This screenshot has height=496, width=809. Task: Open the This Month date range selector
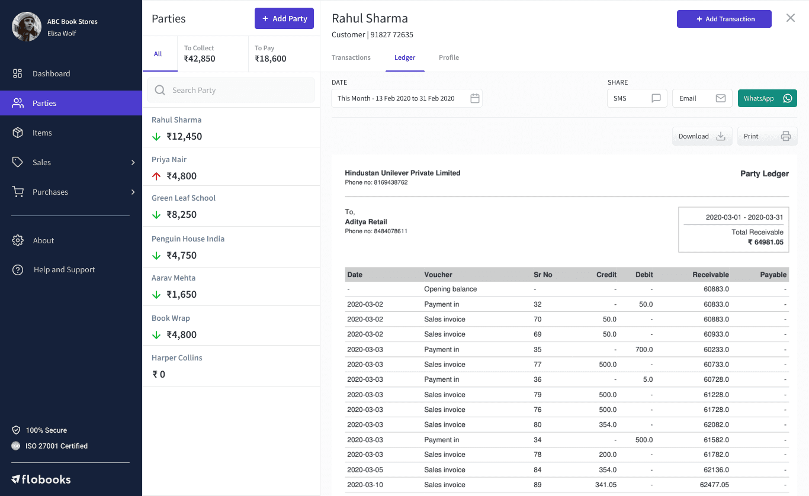pyautogui.click(x=407, y=98)
